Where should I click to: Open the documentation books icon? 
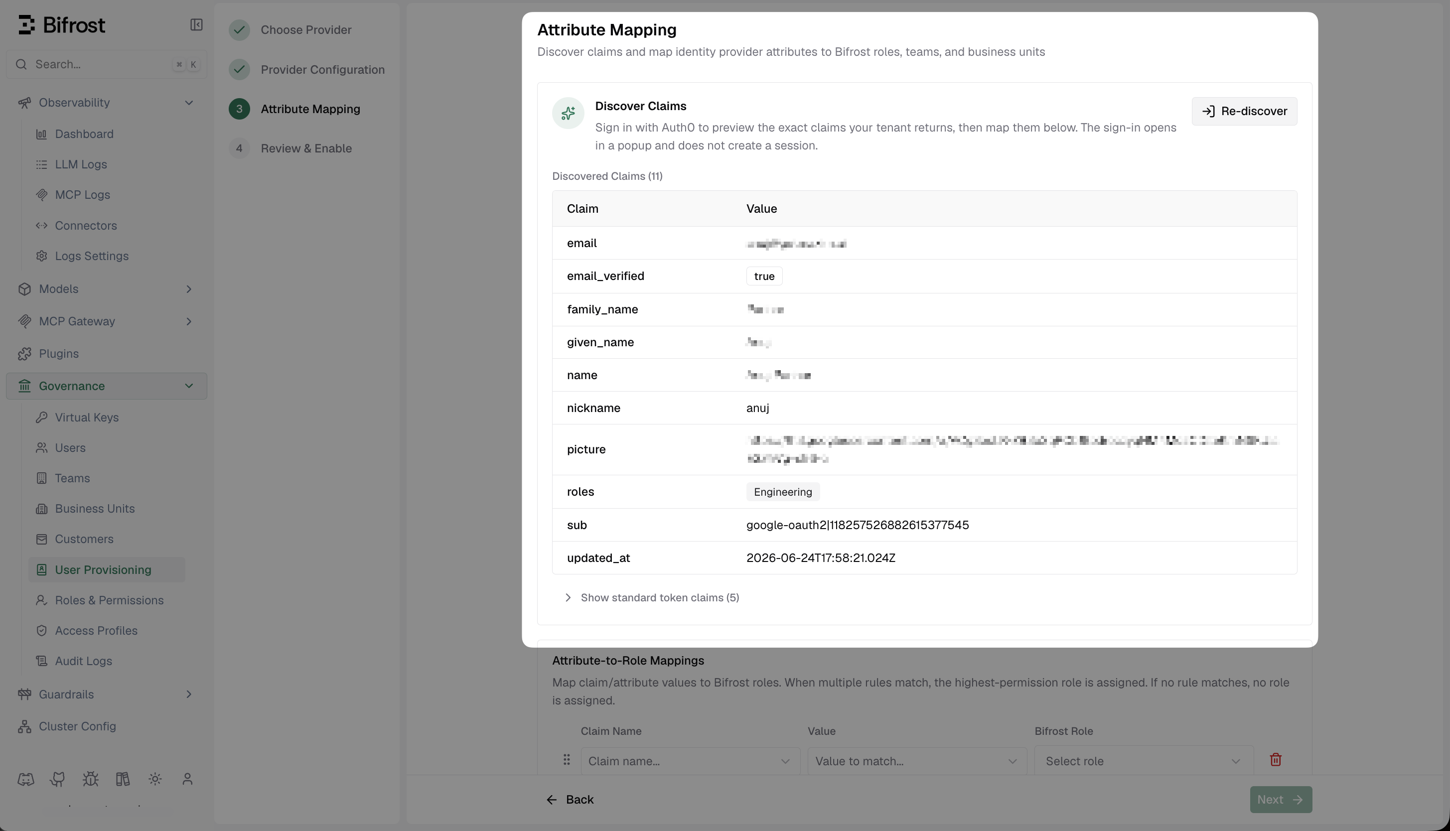(123, 779)
